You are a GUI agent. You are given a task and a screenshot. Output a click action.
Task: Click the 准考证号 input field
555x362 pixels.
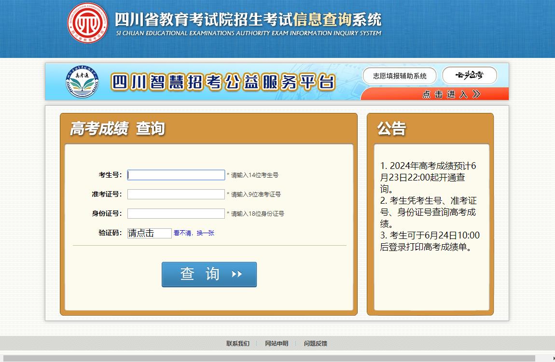click(176, 194)
